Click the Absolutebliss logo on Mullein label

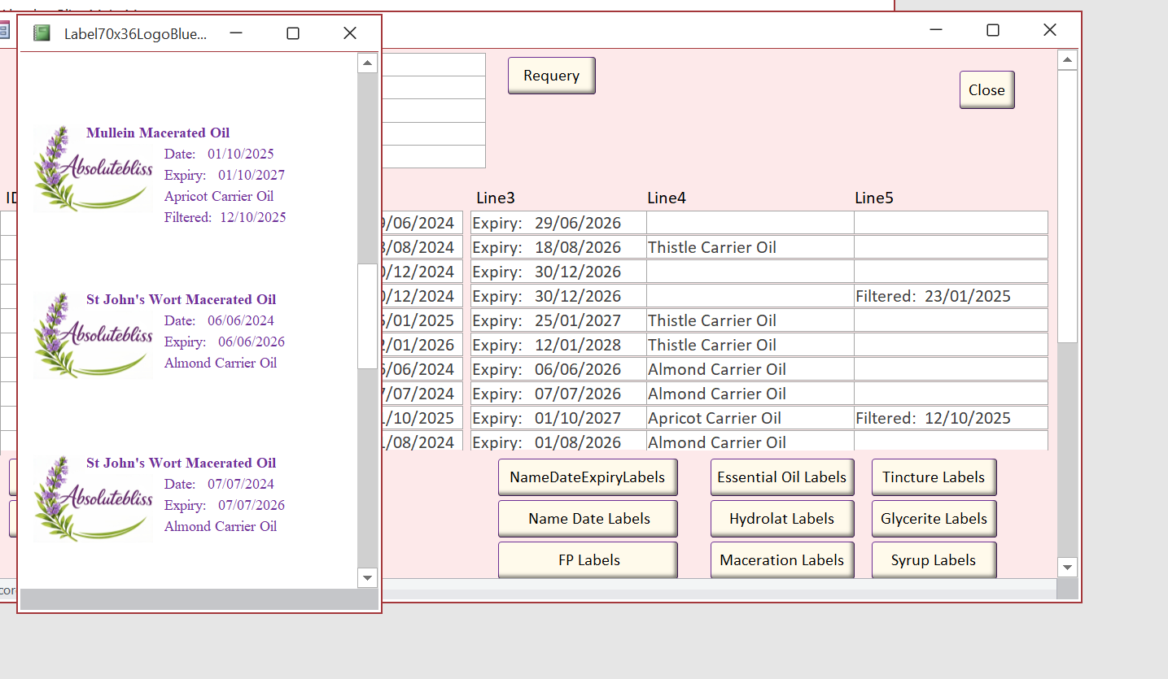pos(93,170)
